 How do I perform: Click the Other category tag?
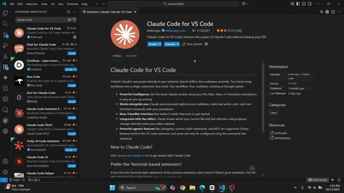274,113
